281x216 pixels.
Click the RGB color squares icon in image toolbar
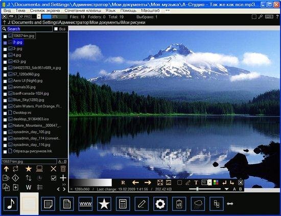click(x=216, y=182)
